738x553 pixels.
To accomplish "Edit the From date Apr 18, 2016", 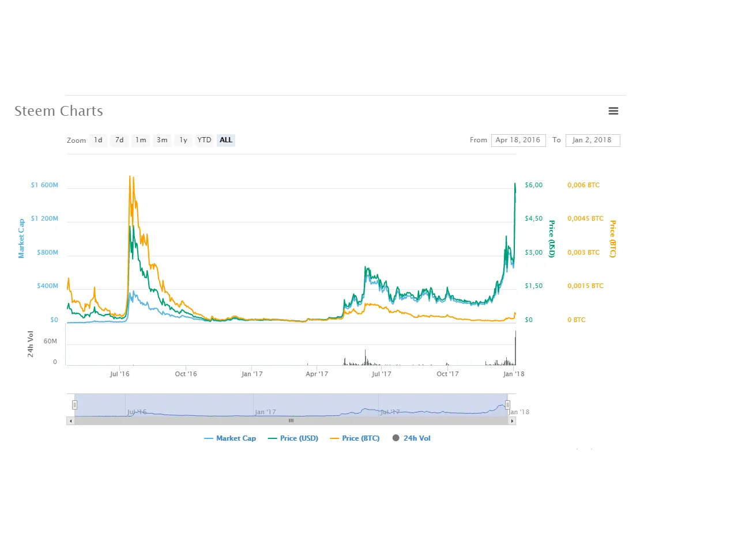I will (x=518, y=140).
